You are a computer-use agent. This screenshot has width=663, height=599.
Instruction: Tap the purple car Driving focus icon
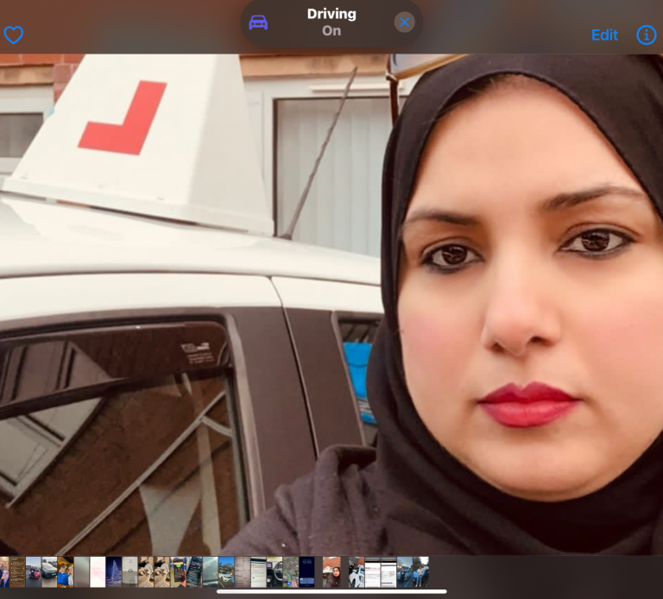(258, 22)
